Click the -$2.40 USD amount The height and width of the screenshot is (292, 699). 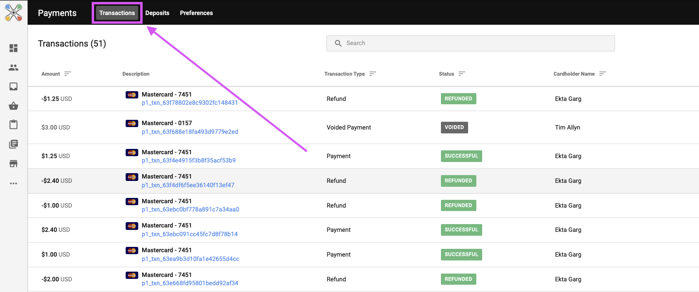pyautogui.click(x=57, y=181)
